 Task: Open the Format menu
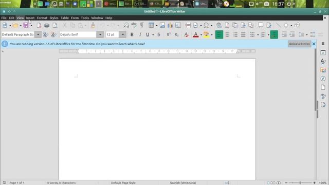(x=42, y=18)
